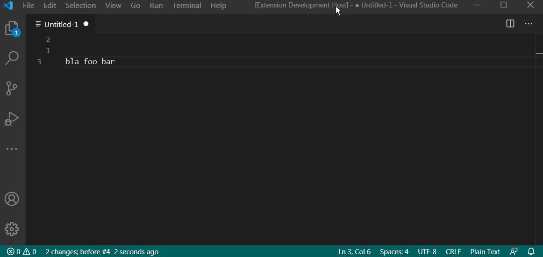
Task: Open the Source Control view
Action: point(12,88)
